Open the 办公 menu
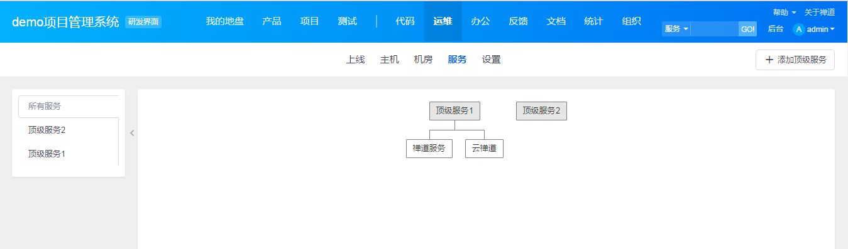This screenshot has width=848, height=249. (480, 21)
